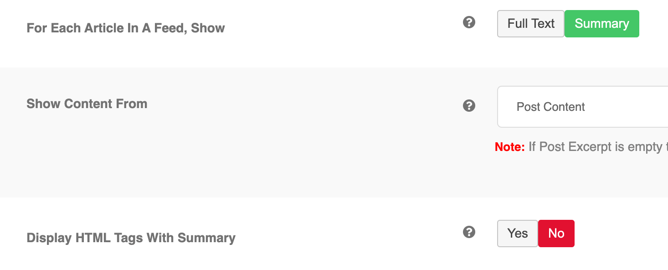Viewport: 668px width, 270px height.
Task: Click 'For Each Article In A Feed, Show' label
Action: tap(126, 28)
